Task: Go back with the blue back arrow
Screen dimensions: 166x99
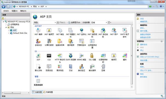Action: coord(4,7)
